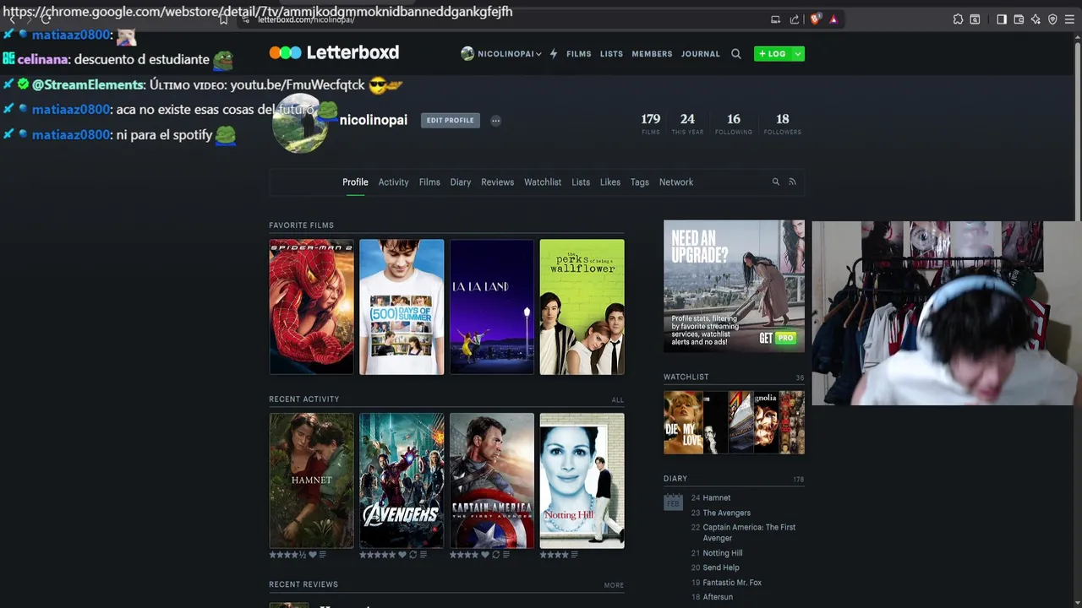This screenshot has height=608, width=1082.
Task: Click the February diary calendar icon
Action: tap(673, 502)
